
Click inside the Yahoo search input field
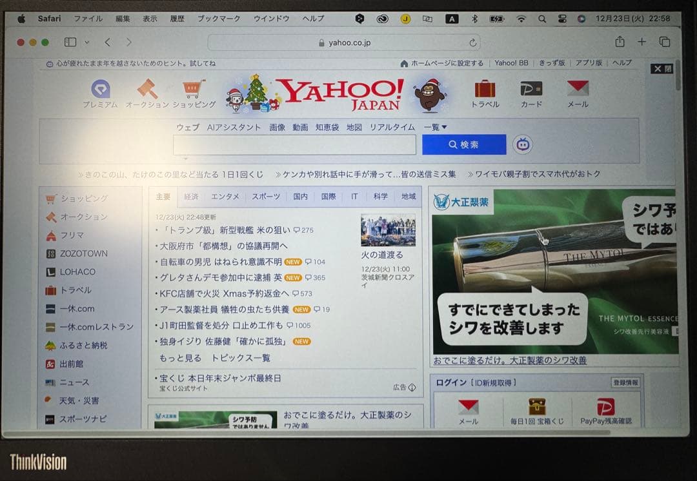coord(294,144)
